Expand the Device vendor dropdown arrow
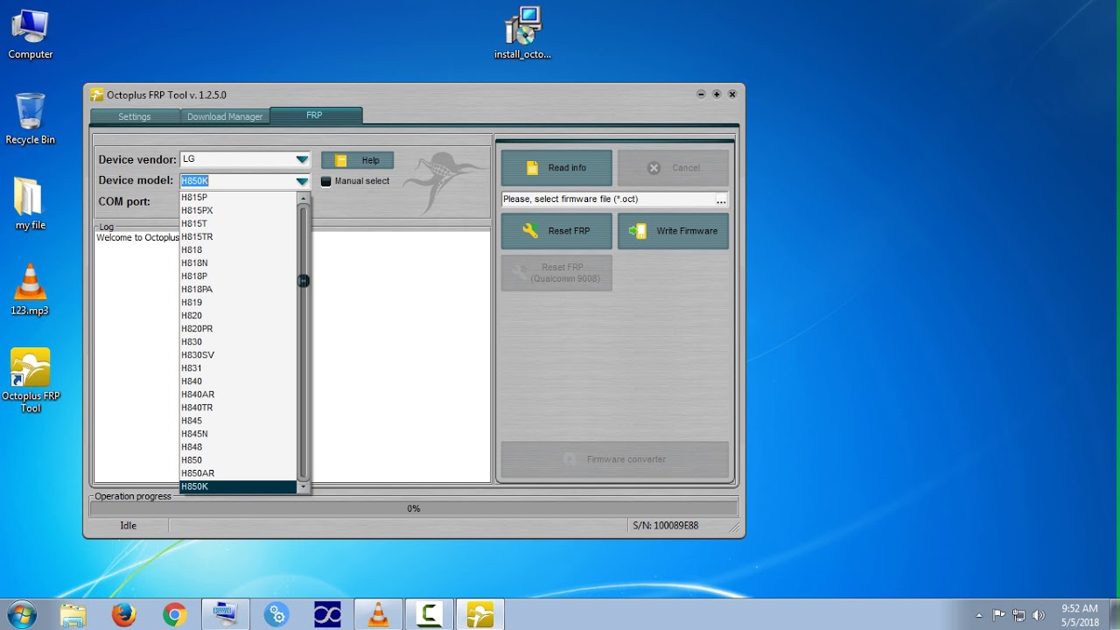 [302, 159]
